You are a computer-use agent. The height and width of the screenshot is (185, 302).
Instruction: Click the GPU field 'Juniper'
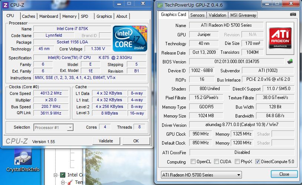[x=204, y=34]
